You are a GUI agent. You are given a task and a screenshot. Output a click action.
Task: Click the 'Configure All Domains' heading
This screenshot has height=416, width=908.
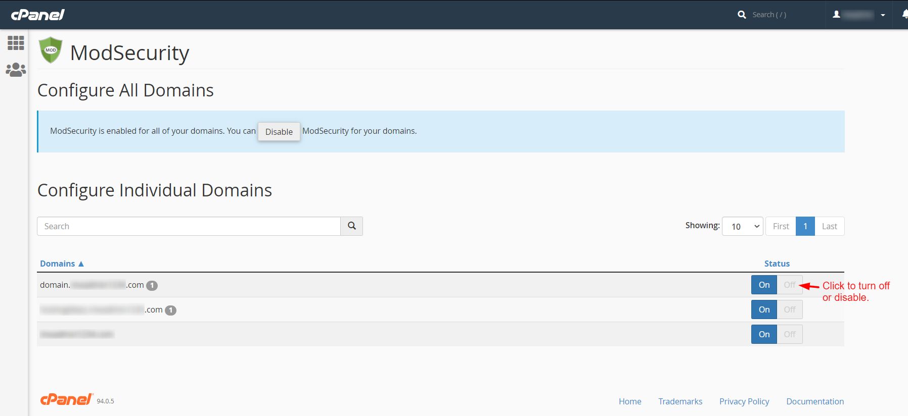coord(125,90)
